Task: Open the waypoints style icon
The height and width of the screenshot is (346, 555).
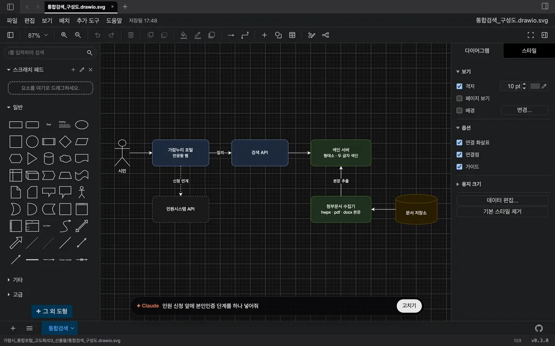Action: (245, 35)
